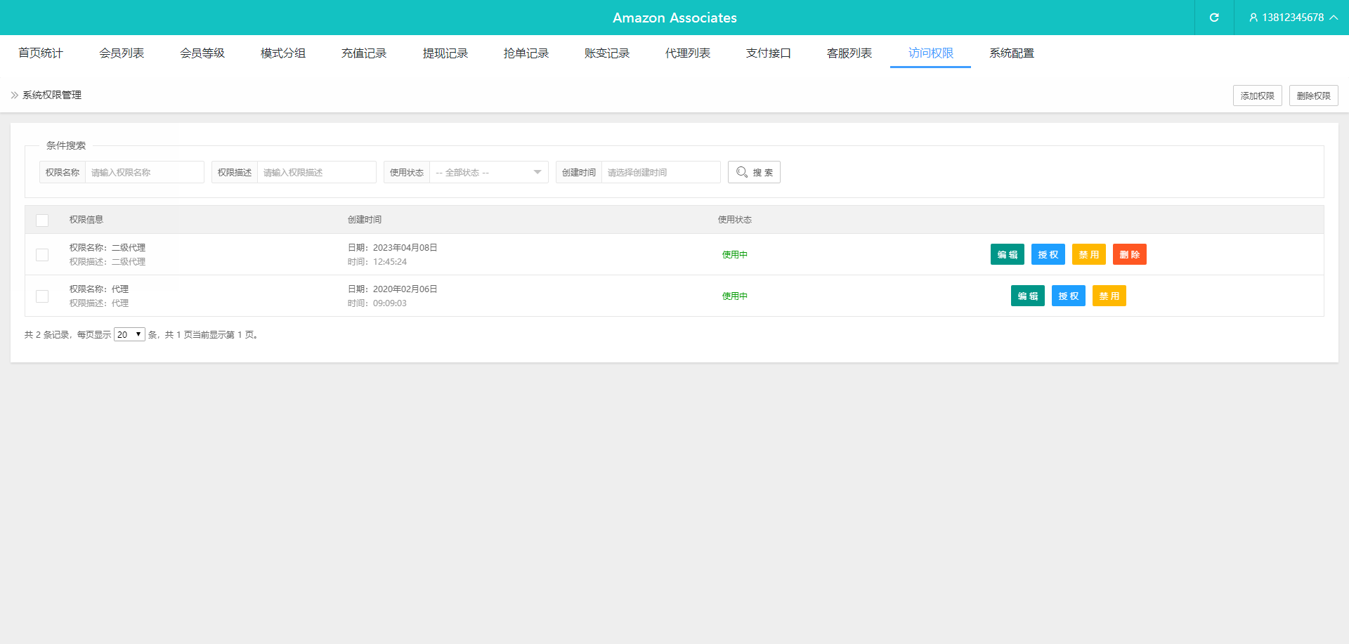Focus the 权限名称 input field
Image resolution: width=1349 pixels, height=644 pixels.
click(144, 173)
